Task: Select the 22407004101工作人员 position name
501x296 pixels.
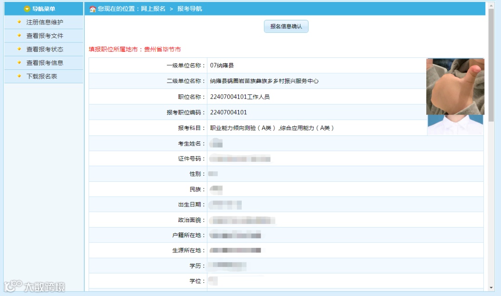Action: [x=240, y=97]
